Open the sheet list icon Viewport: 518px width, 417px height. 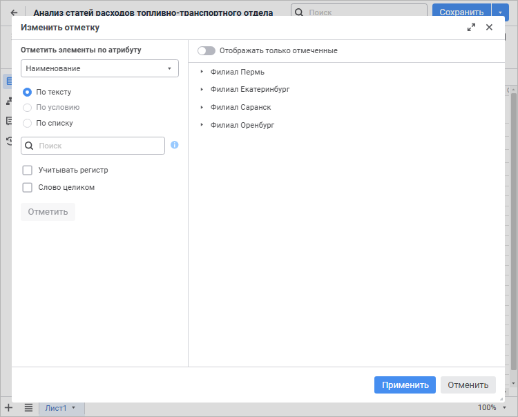pos(28,408)
